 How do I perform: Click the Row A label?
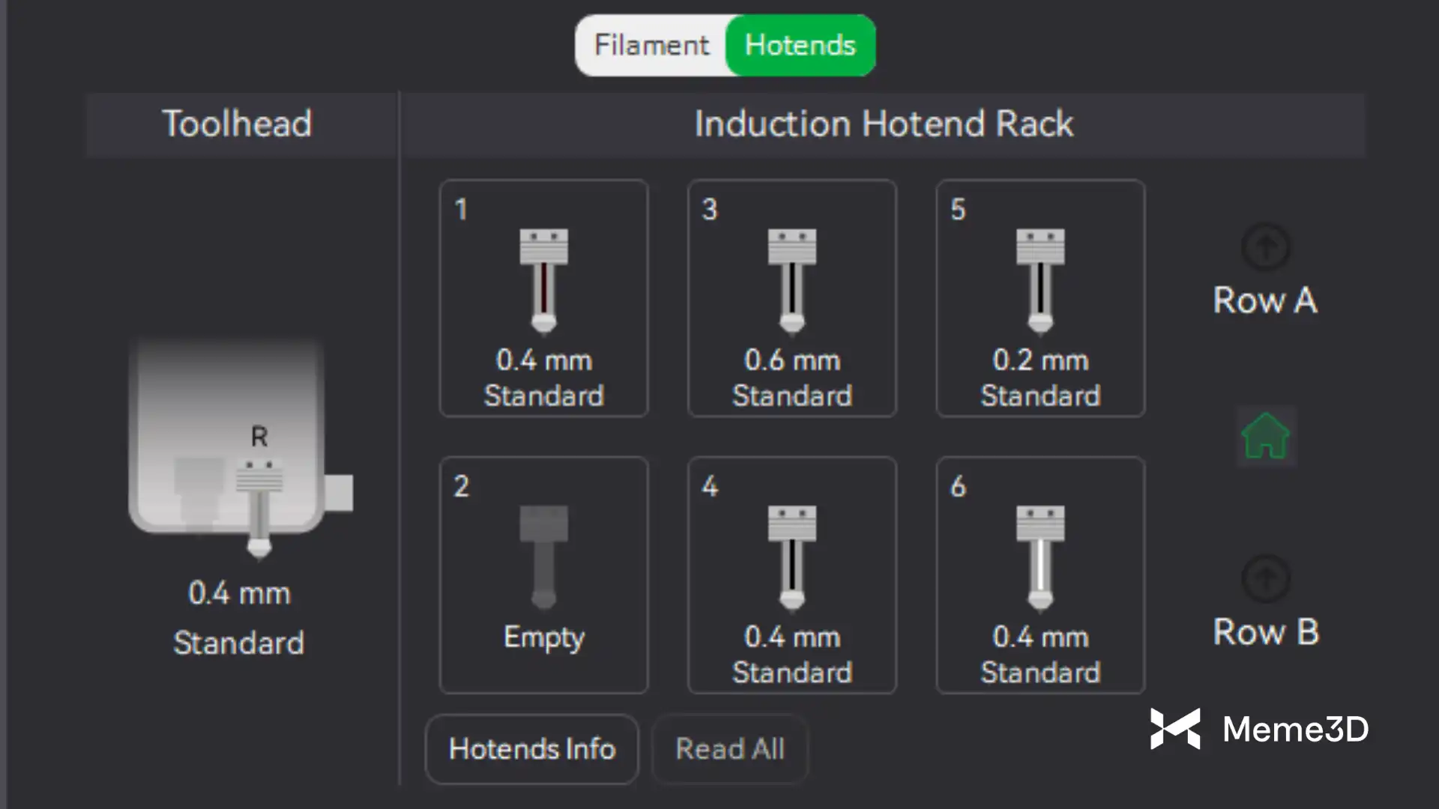1265,300
